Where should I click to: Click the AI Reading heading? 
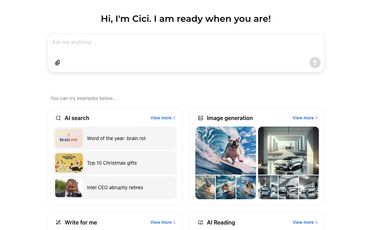coord(221,222)
